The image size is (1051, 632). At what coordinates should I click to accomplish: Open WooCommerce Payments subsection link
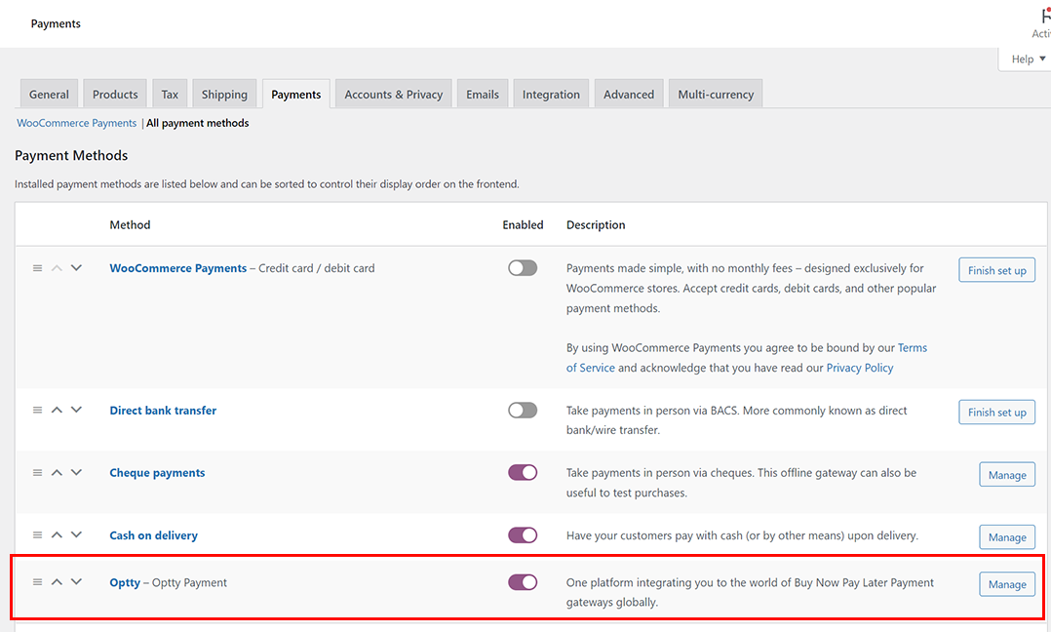pyautogui.click(x=76, y=123)
